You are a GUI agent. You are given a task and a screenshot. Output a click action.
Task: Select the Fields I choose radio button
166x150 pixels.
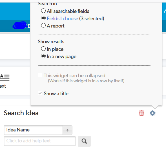click(x=43, y=18)
